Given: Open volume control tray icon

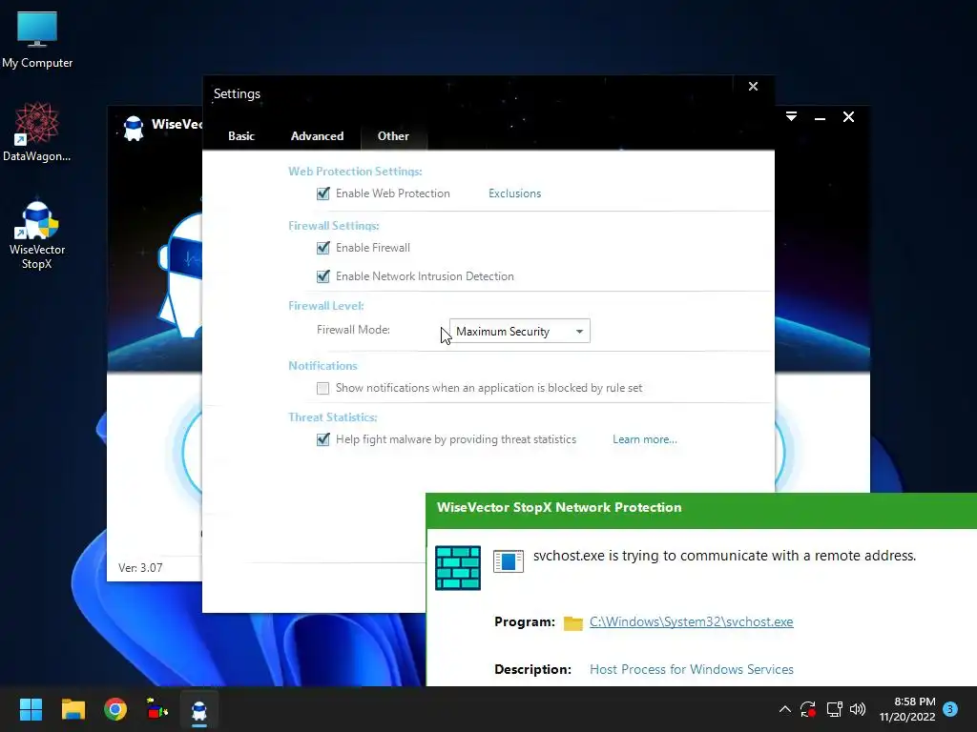Looking at the screenshot, I should (858, 709).
